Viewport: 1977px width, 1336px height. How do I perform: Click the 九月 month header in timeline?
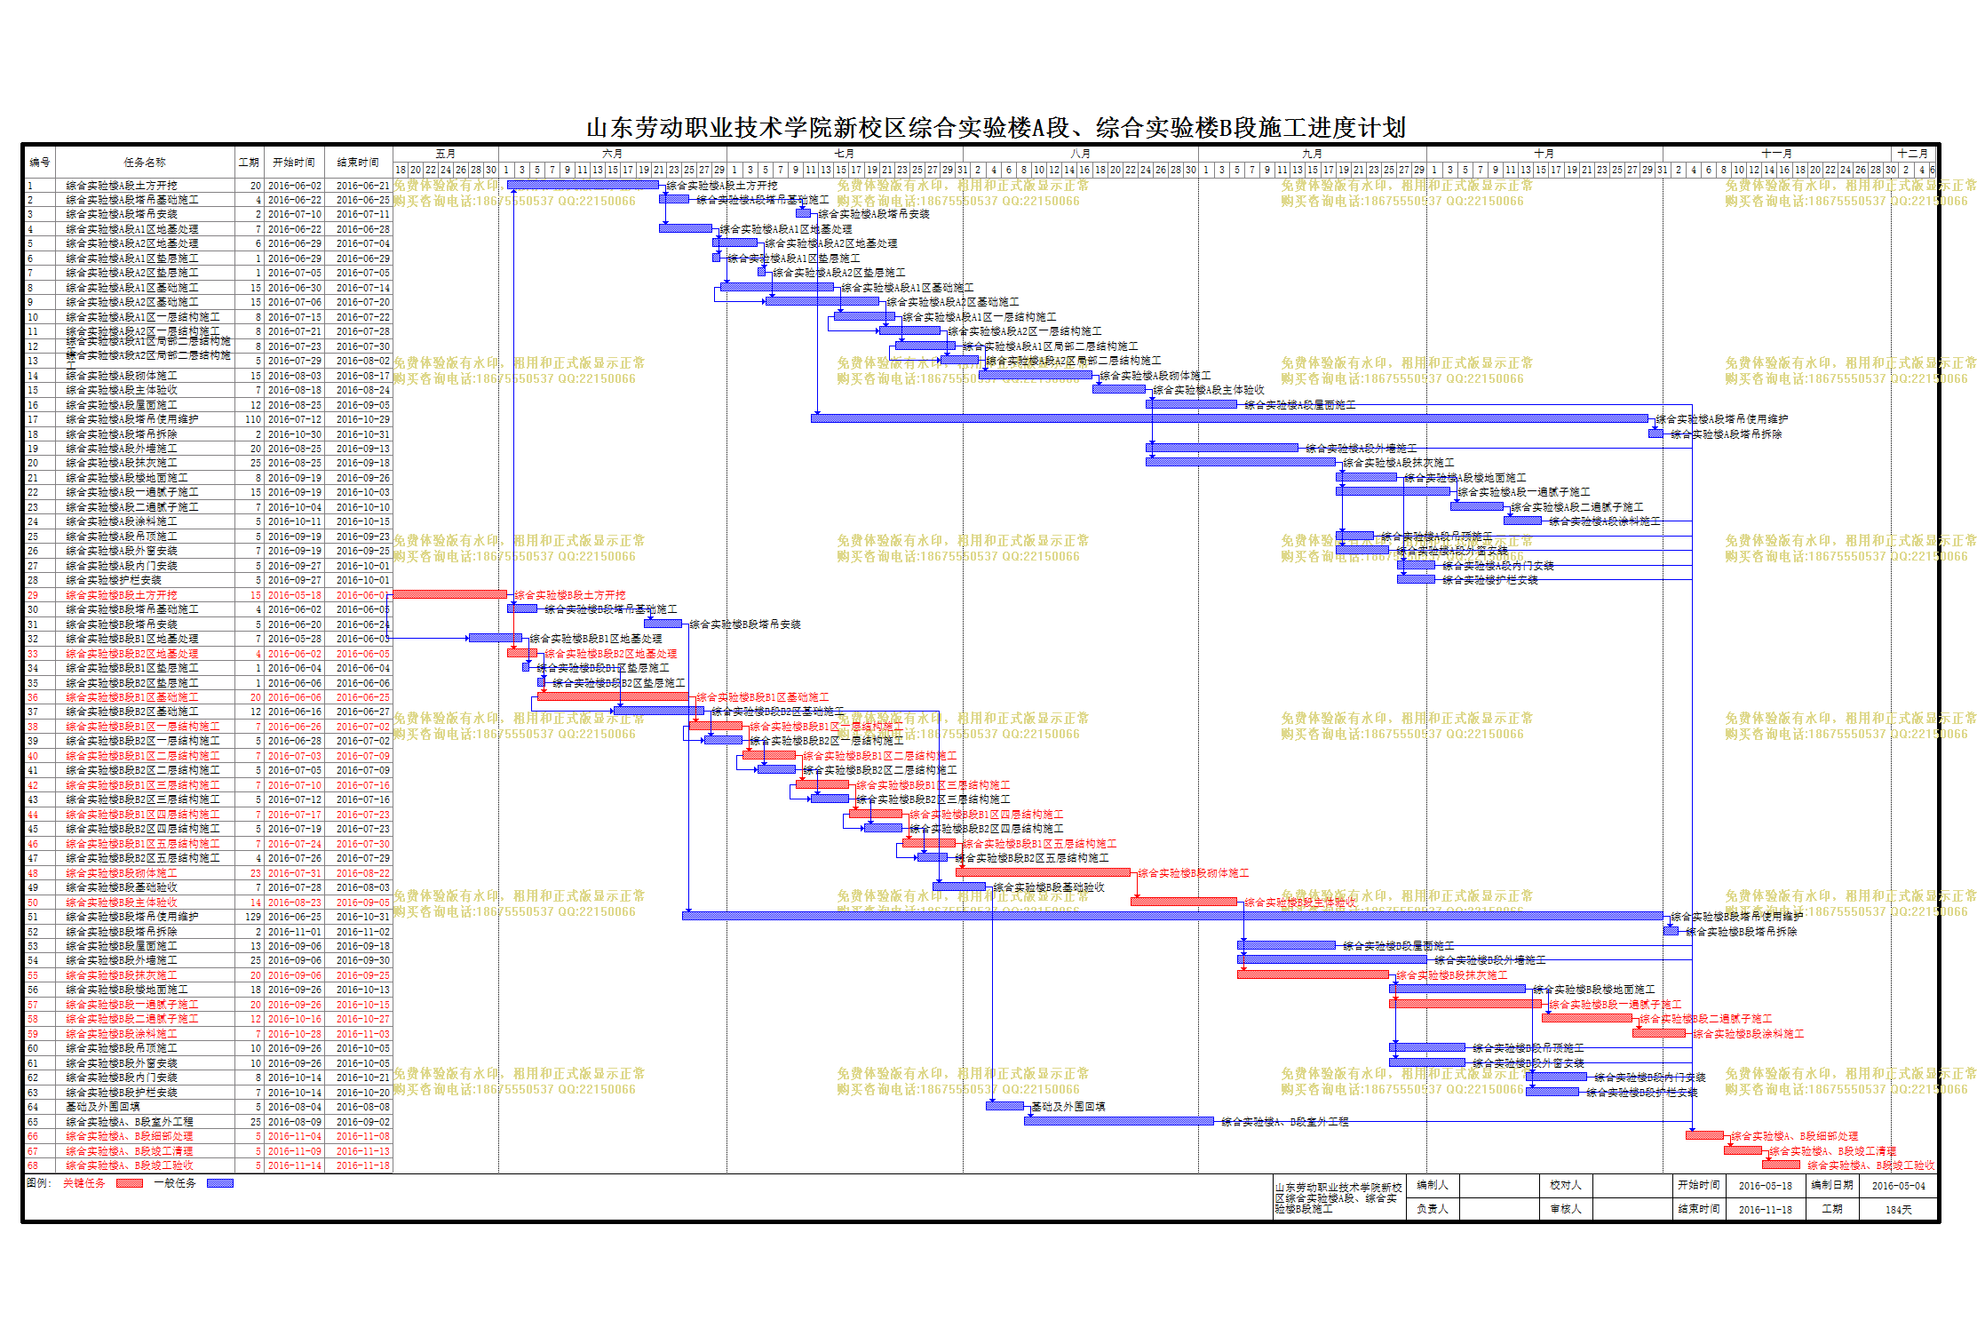(1312, 154)
